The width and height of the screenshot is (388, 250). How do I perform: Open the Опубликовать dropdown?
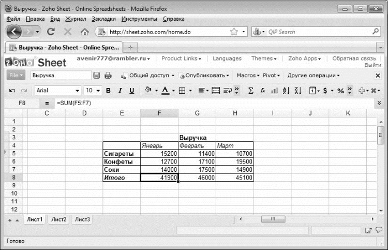(204, 75)
